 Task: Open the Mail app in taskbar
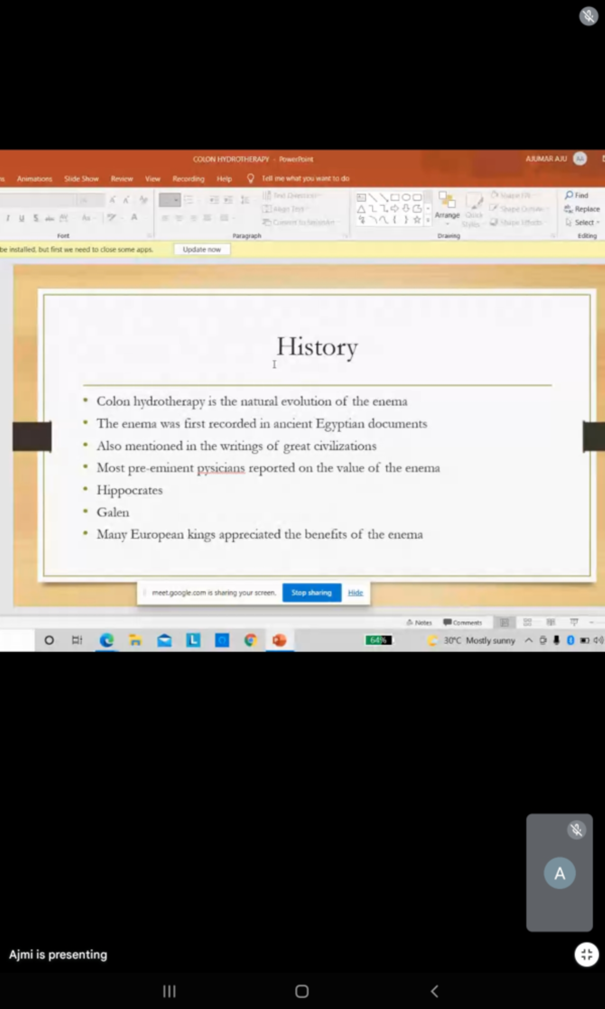(164, 640)
